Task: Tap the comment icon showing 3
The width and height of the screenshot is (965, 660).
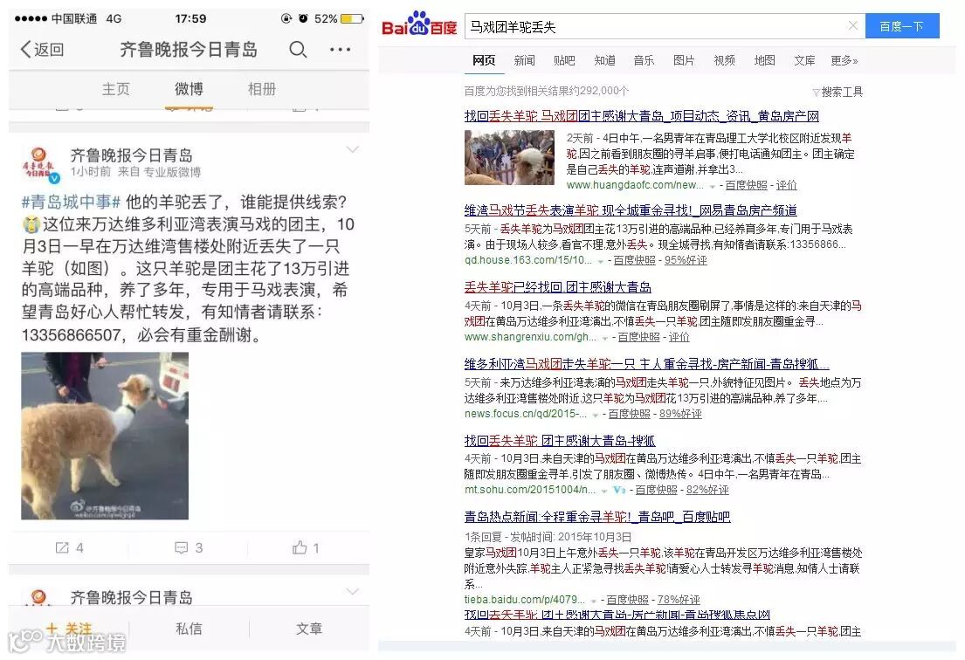Action: coord(189,547)
